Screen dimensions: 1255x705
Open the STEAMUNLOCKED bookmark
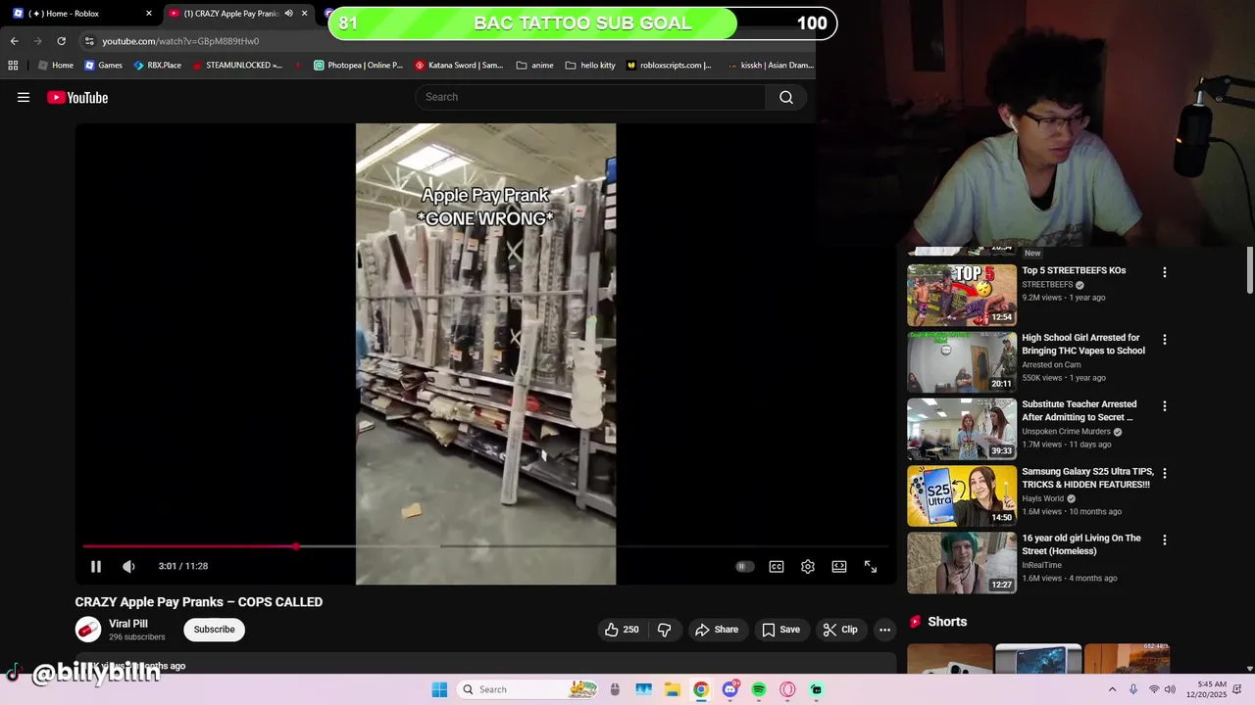(x=236, y=66)
